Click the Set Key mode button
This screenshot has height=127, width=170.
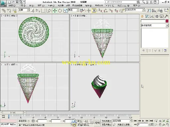tap(107, 125)
